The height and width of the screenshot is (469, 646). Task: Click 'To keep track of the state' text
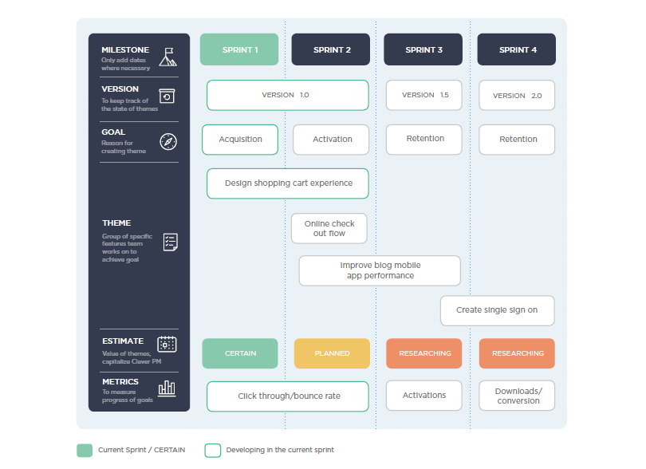[130, 104]
